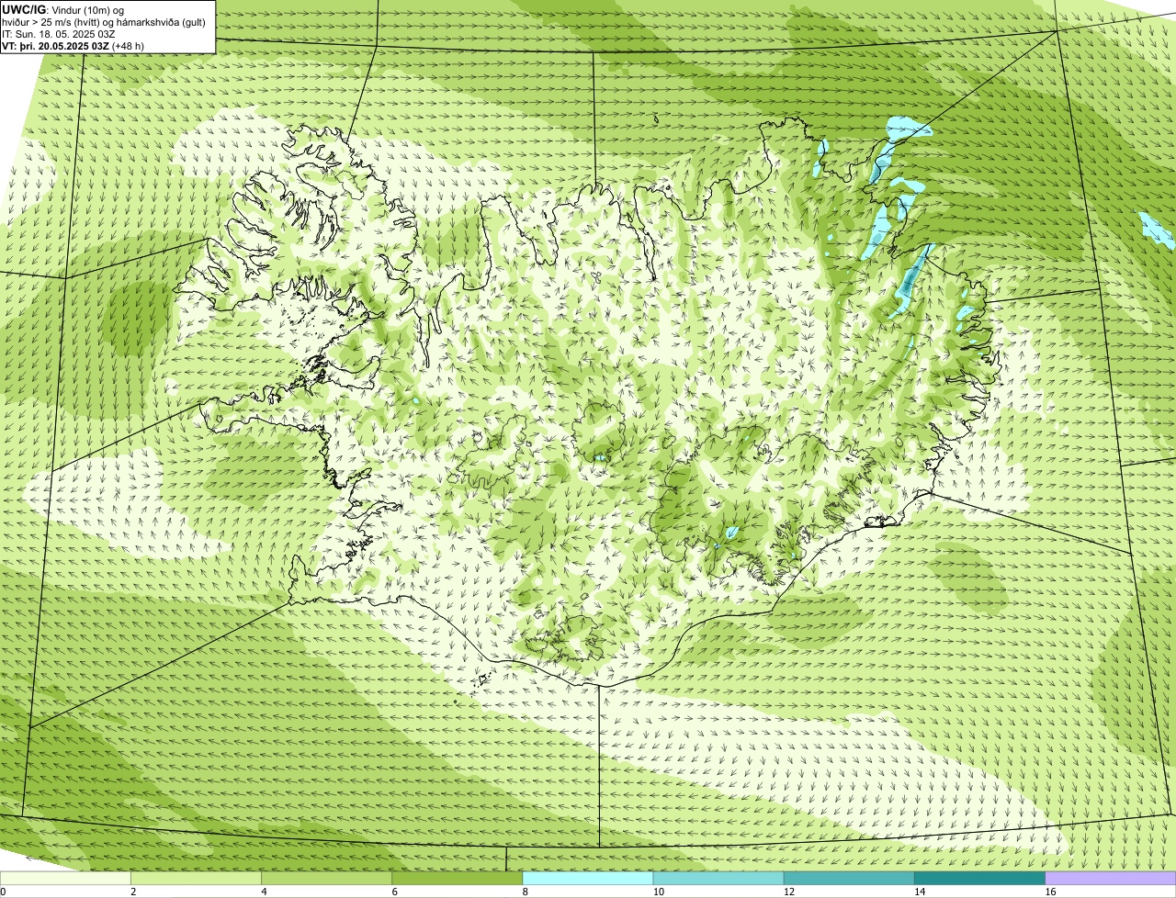1176x898 pixels.
Task: Click the "UWC/IG: Vindur (10m) og" title line
Action: coord(63,9)
